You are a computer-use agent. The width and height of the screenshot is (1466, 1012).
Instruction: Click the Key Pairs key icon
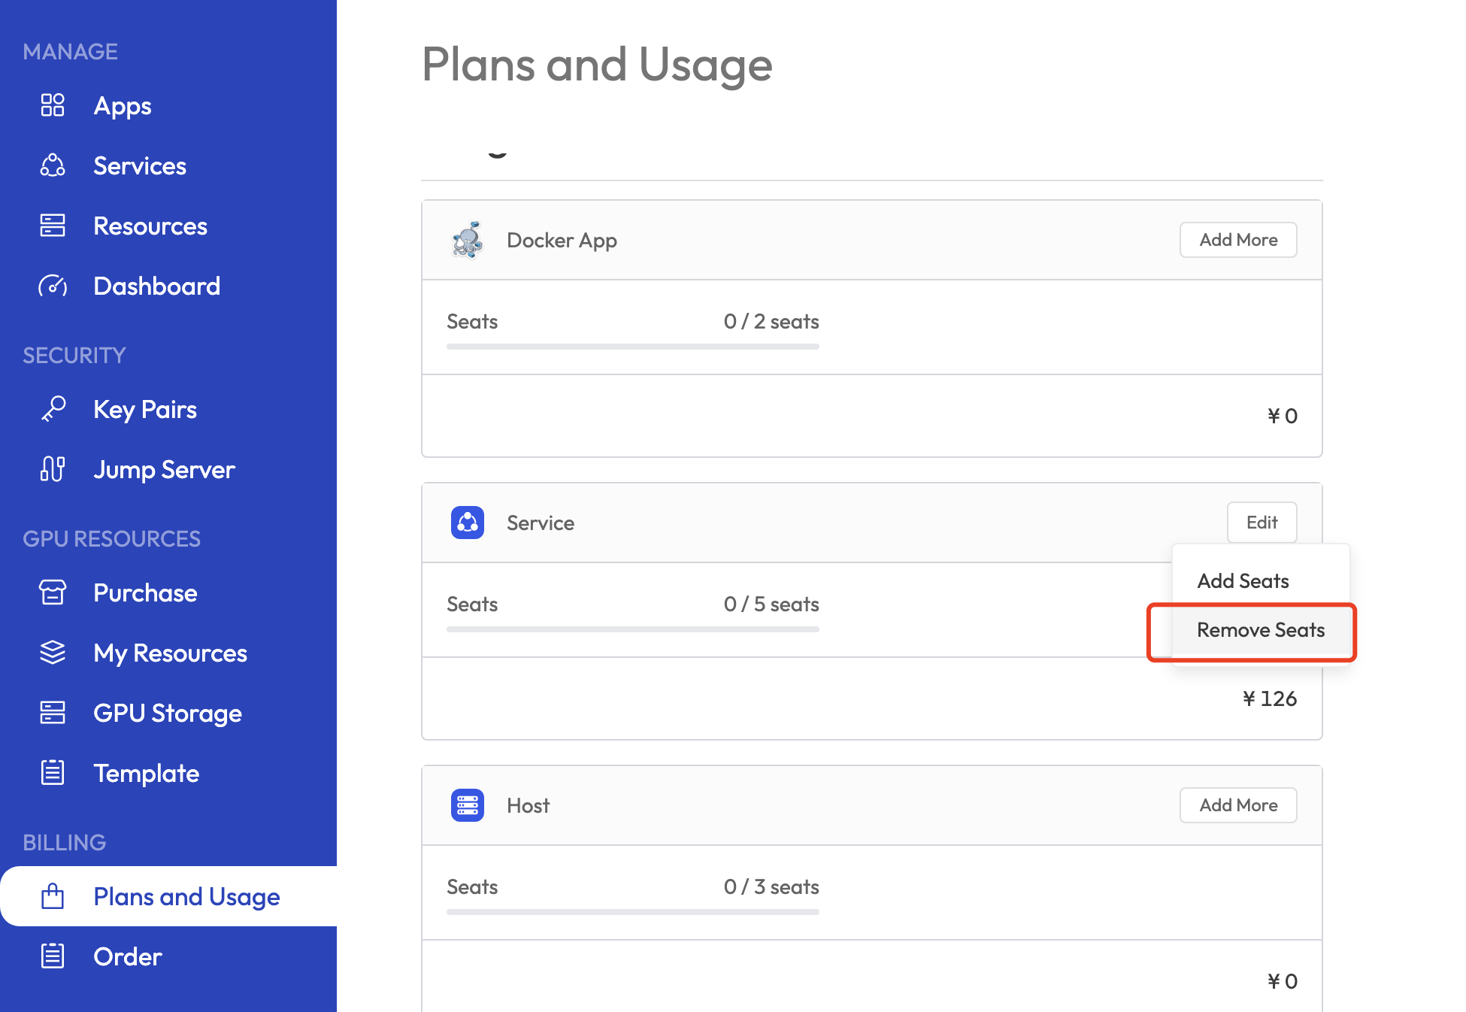pos(52,409)
